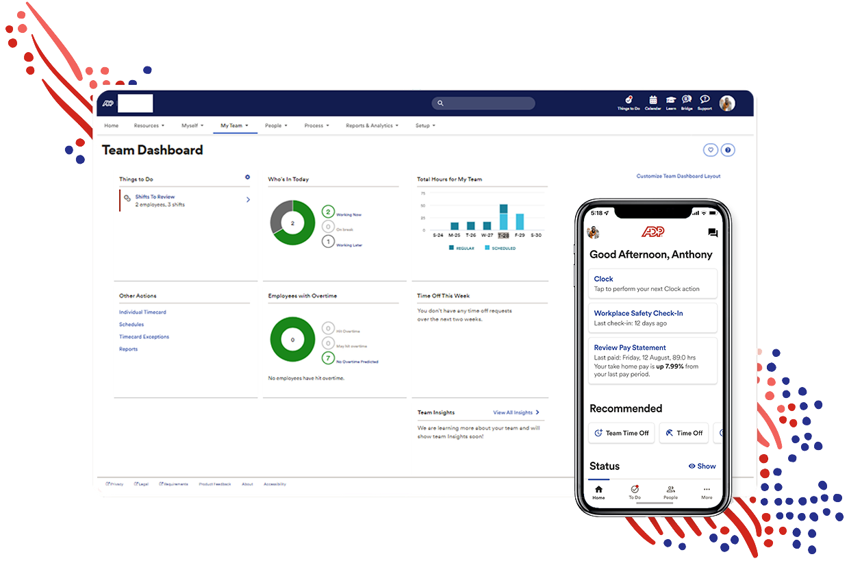The width and height of the screenshot is (849, 561).
Task: Open Things to Do in header
Action: click(x=629, y=102)
